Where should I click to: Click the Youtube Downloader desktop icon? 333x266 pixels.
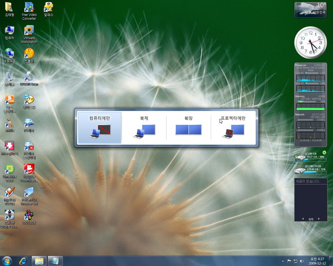coord(29,169)
